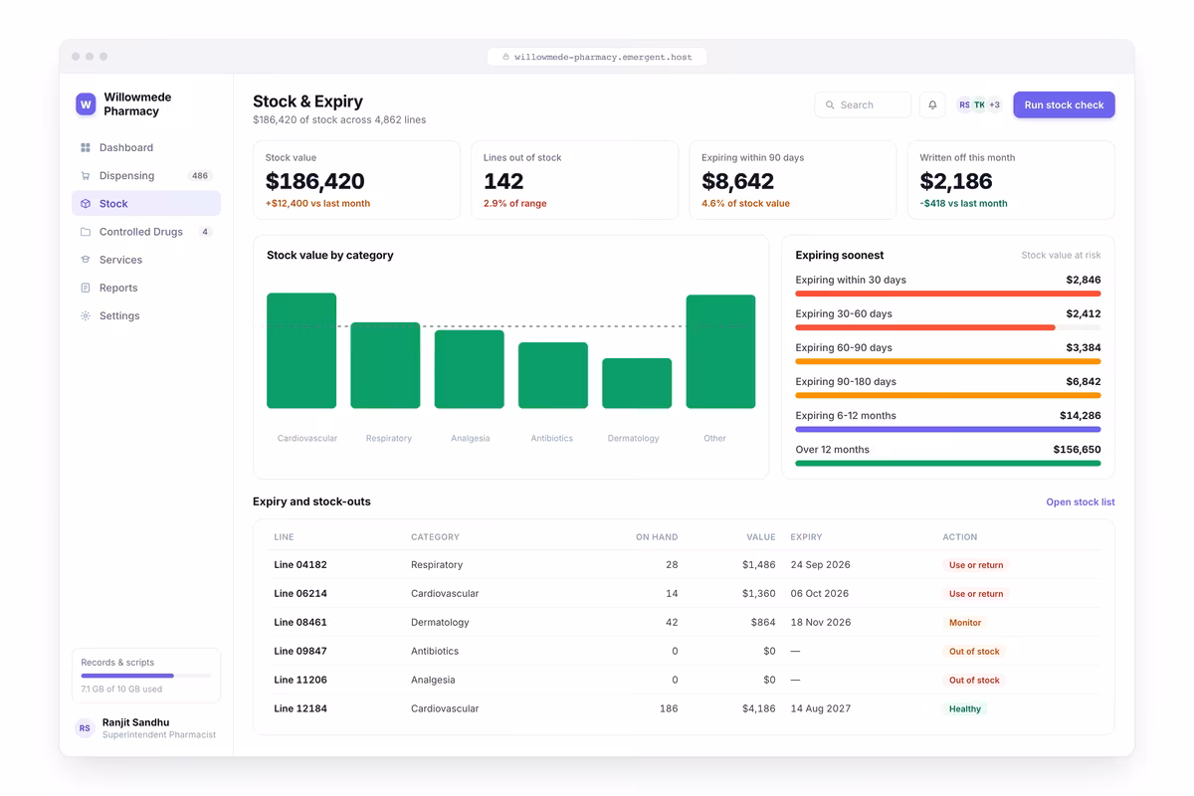
Task: Select Stock in the sidebar
Action: (x=146, y=203)
